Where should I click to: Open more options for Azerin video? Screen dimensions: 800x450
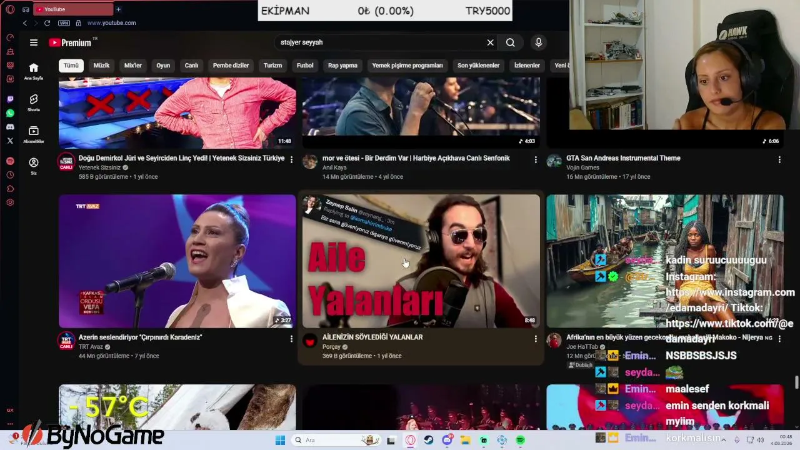[291, 339]
